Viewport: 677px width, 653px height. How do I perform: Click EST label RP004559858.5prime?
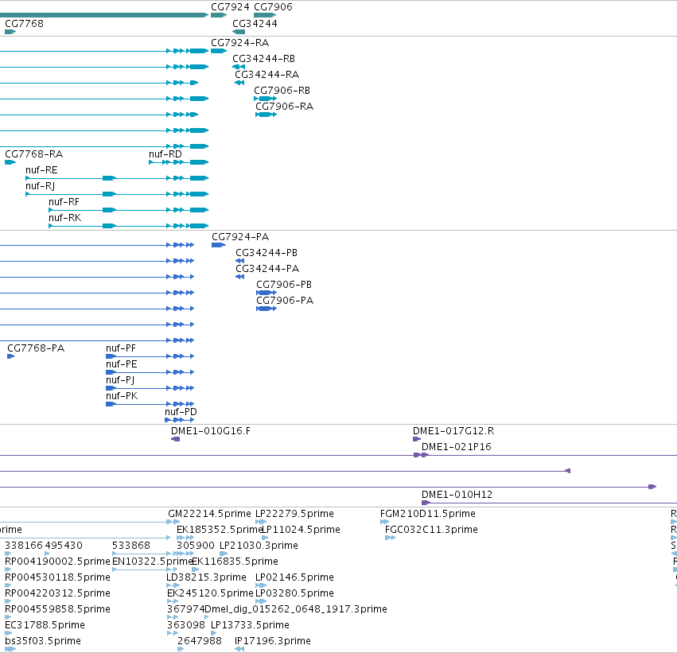pos(57,610)
